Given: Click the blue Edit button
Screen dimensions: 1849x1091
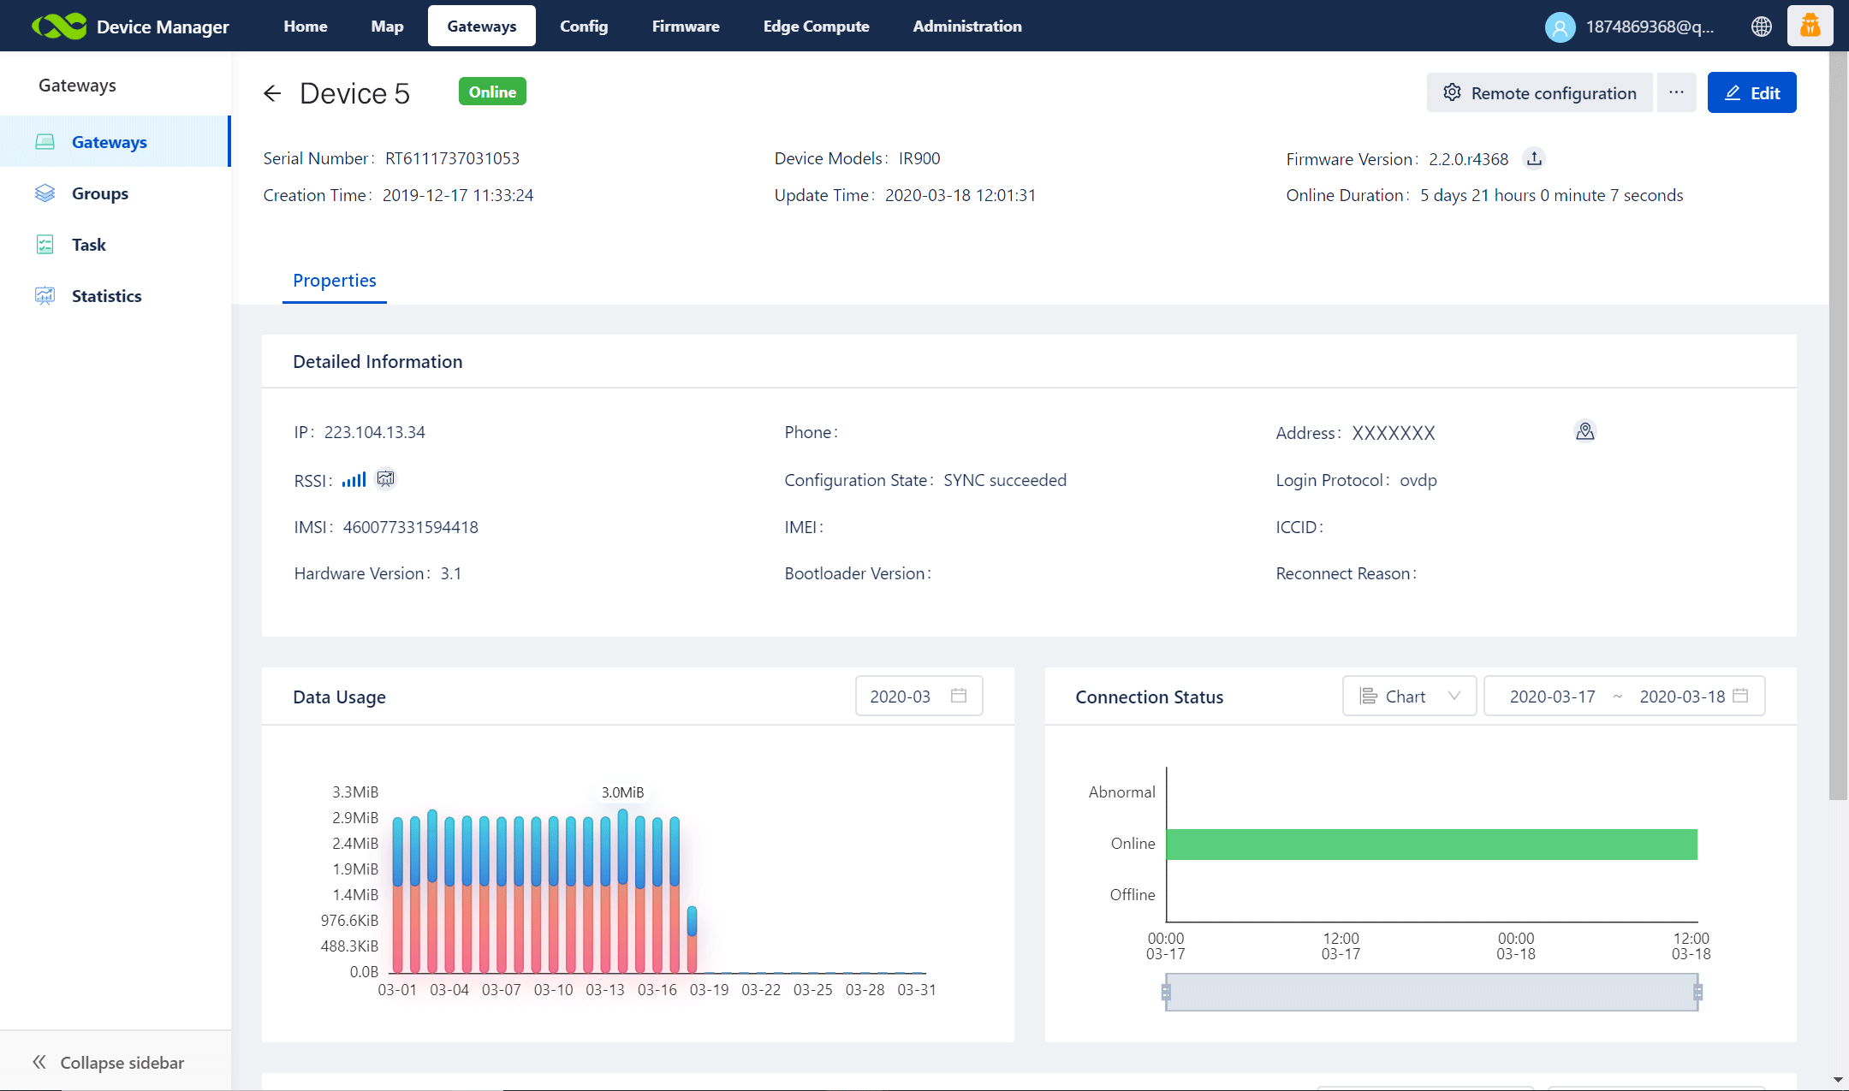Looking at the screenshot, I should pyautogui.click(x=1751, y=92).
